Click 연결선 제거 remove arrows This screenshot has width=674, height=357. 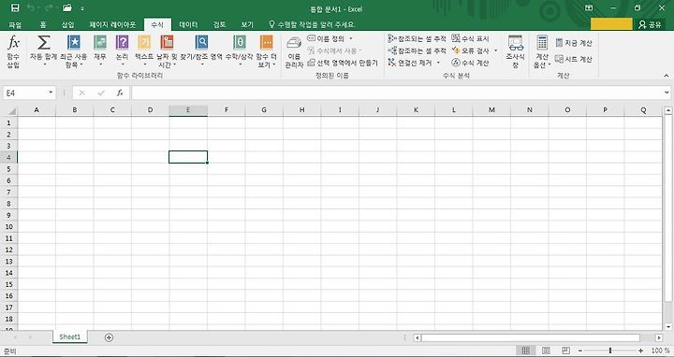[410, 63]
